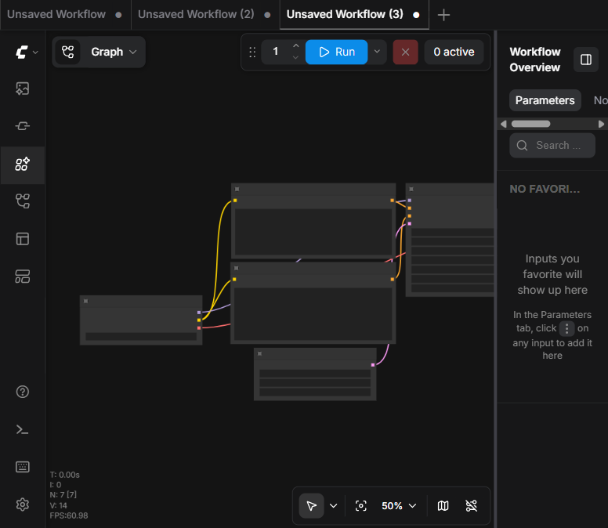Open the help center icon
This screenshot has height=528, width=608.
[23, 392]
